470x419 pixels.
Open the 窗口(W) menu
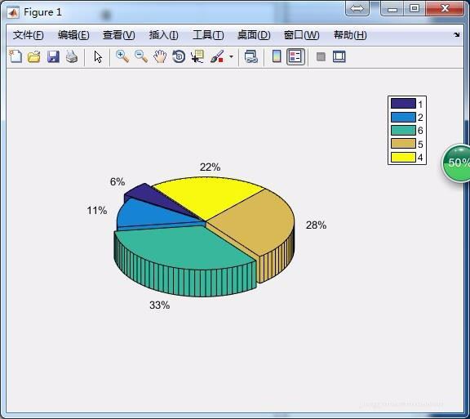(302, 35)
